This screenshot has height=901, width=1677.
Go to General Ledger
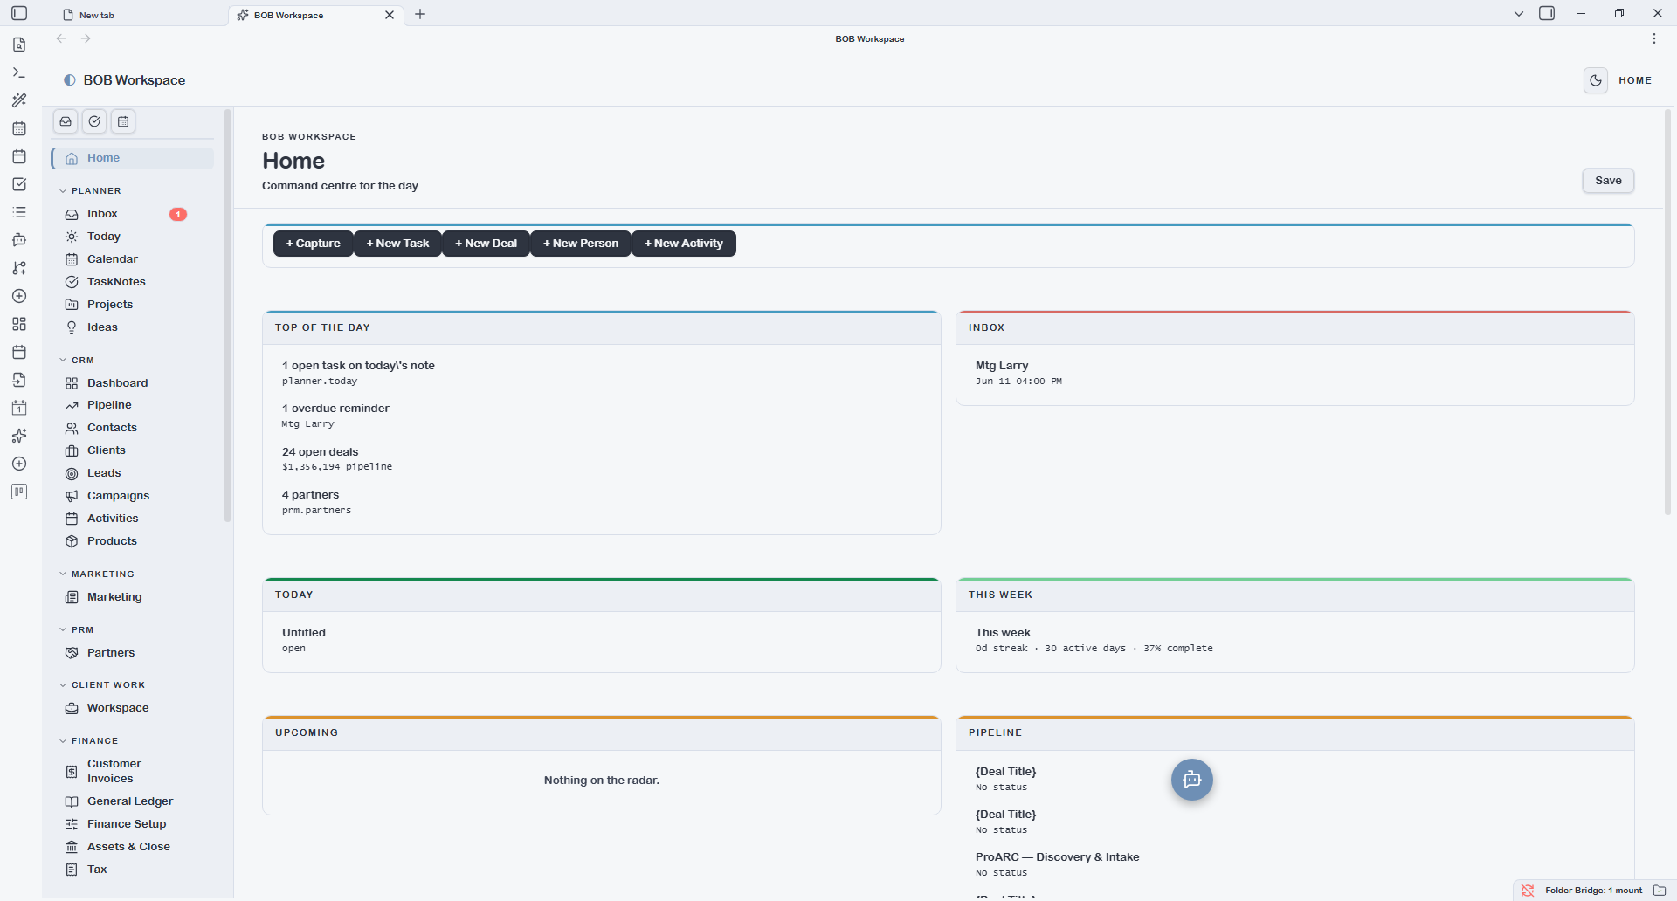point(133,801)
